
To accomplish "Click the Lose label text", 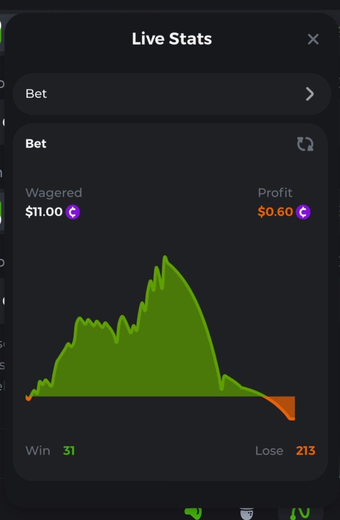I will (x=269, y=451).
